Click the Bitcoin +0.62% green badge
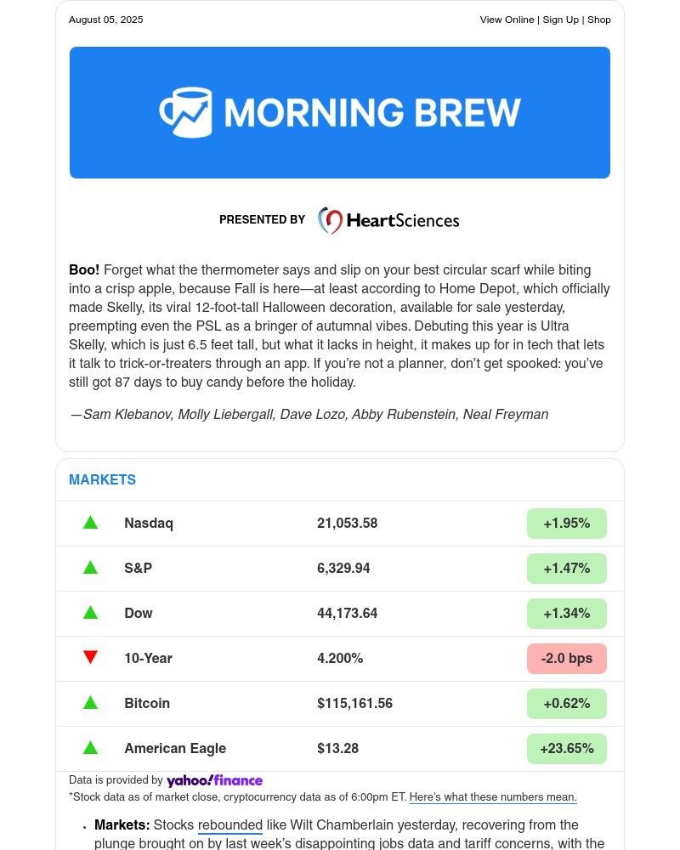 click(x=566, y=704)
